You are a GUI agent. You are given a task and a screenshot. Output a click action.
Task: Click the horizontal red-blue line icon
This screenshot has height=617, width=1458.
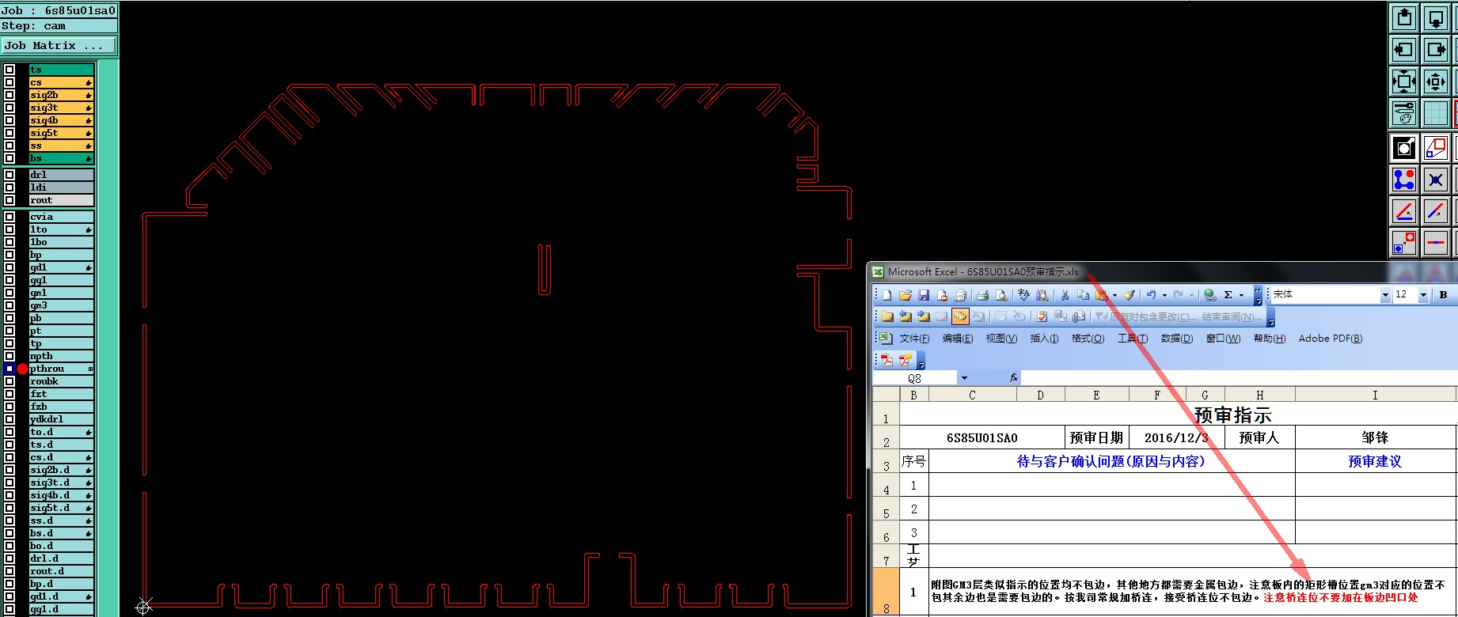tap(1436, 243)
